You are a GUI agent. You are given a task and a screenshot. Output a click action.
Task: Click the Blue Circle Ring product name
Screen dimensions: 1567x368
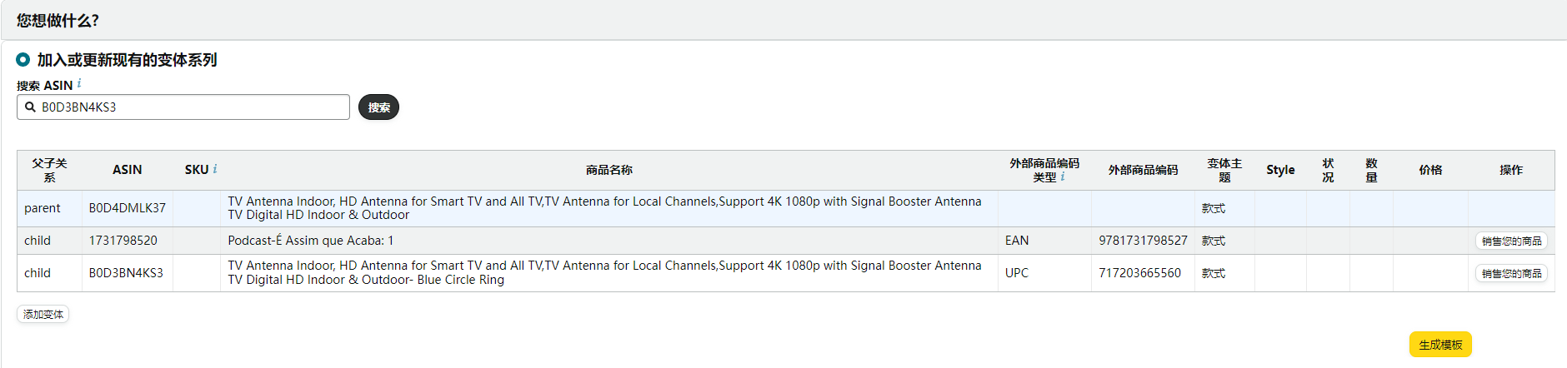[604, 272]
